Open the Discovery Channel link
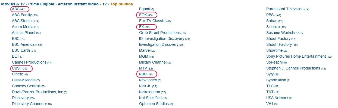 [28, 104]
